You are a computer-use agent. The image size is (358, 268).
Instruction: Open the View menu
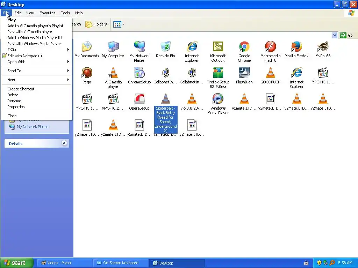(x=30, y=13)
